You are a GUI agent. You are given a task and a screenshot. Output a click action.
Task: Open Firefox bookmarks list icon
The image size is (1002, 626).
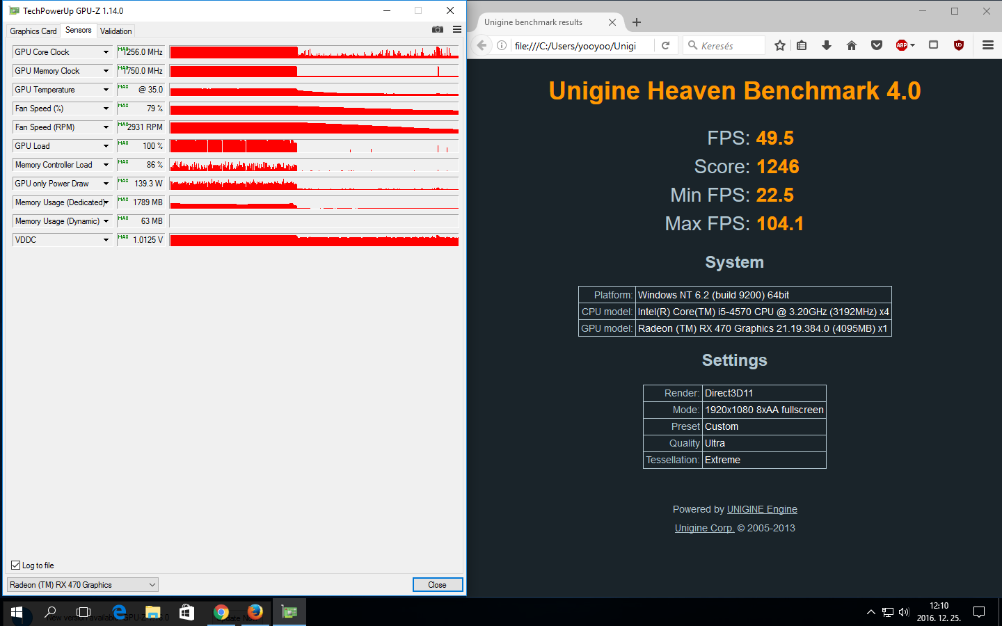802,45
